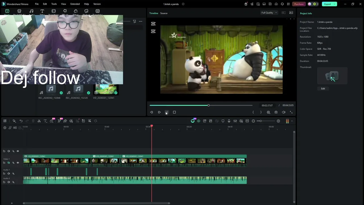Open the media panel more options (three dots)
This screenshot has width=364, height=205.
[x=140, y=21]
